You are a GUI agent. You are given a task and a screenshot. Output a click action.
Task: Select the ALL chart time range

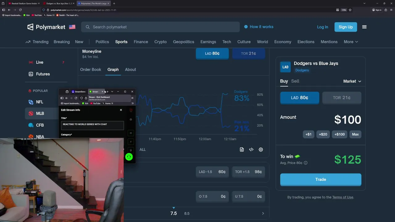point(142,150)
